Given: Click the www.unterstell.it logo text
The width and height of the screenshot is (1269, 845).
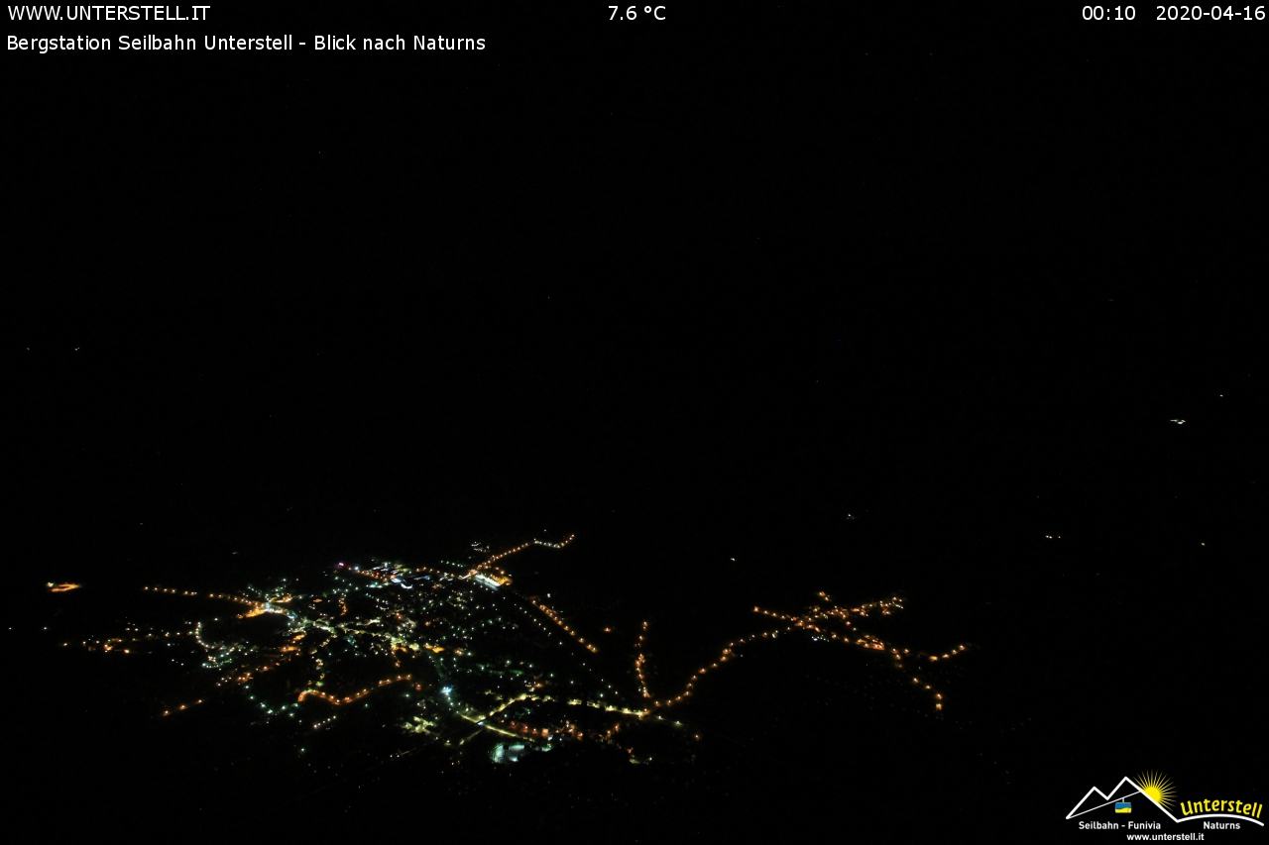Looking at the screenshot, I should click(1165, 837).
